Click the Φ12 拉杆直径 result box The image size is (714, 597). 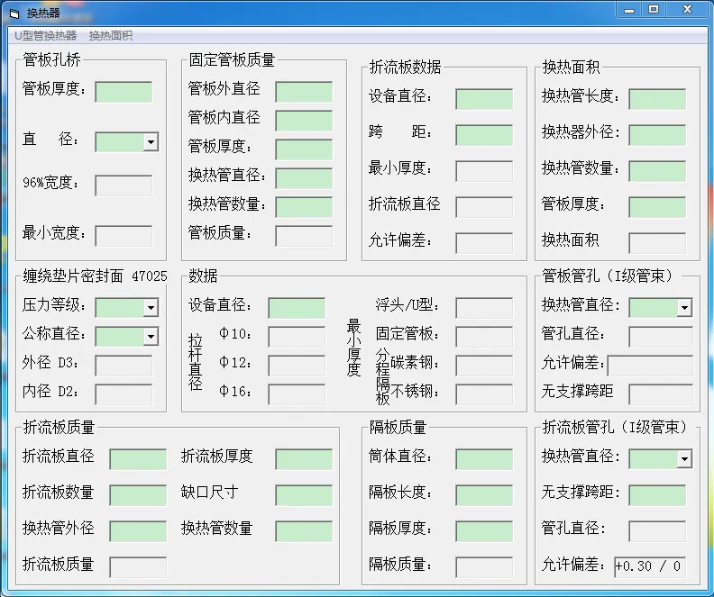click(x=296, y=366)
